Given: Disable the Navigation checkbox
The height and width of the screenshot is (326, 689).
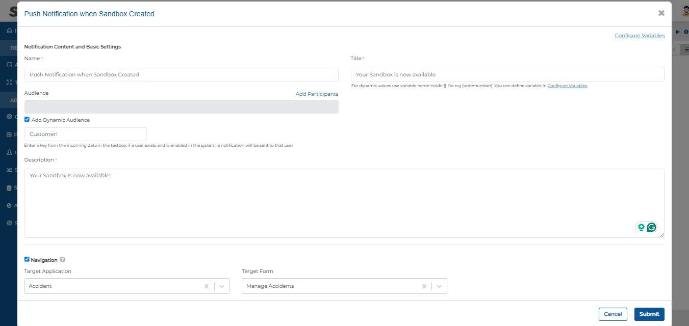Looking at the screenshot, I should [27, 260].
